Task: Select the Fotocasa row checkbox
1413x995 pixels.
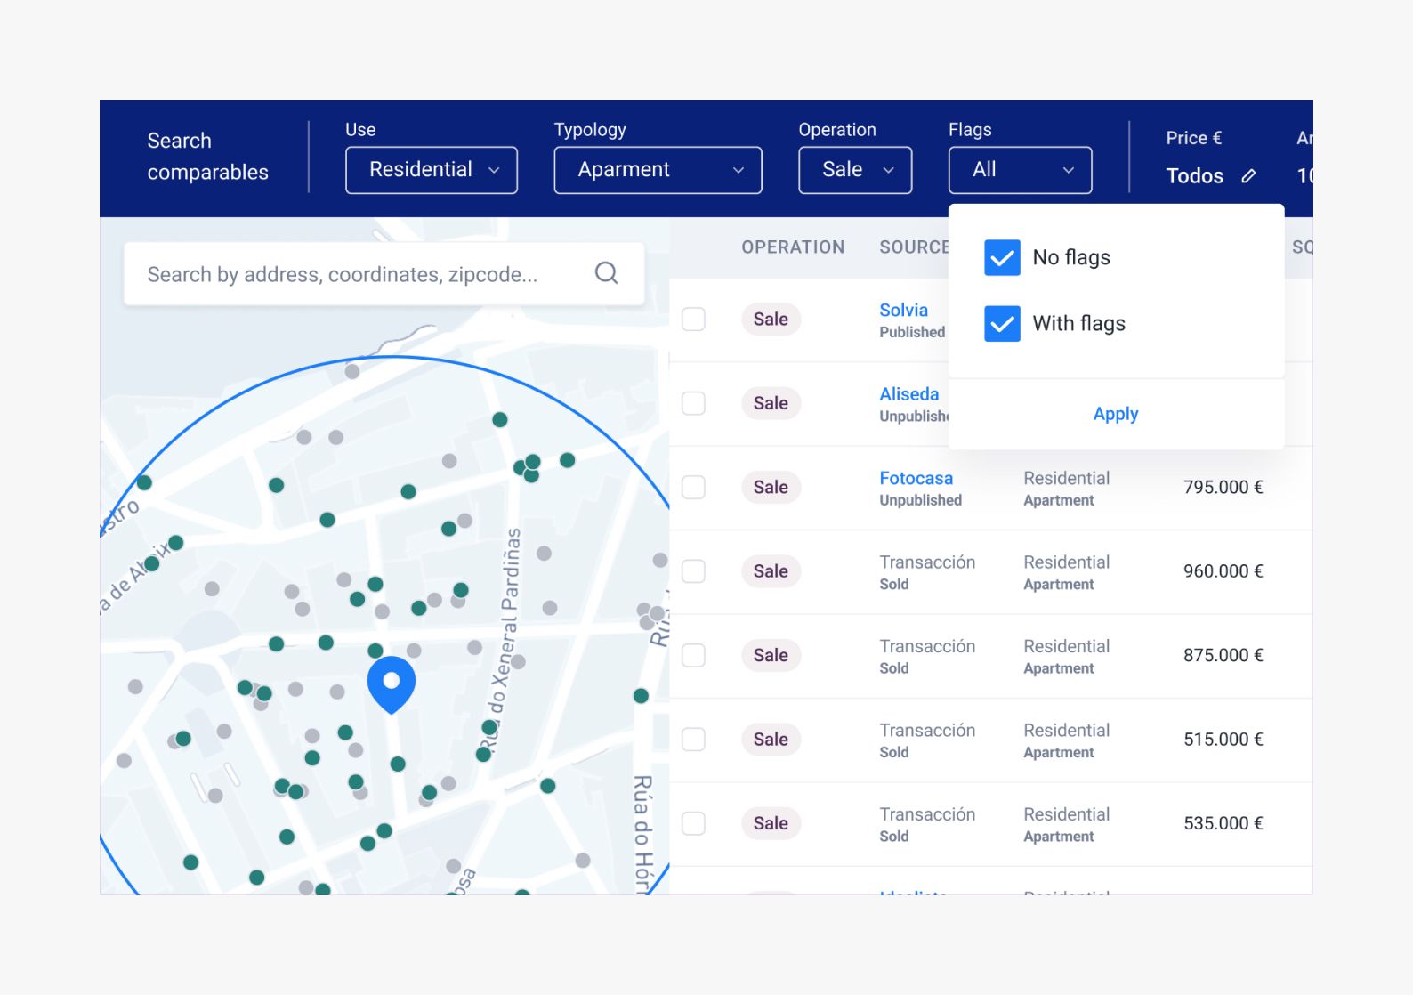Action: 693,488
